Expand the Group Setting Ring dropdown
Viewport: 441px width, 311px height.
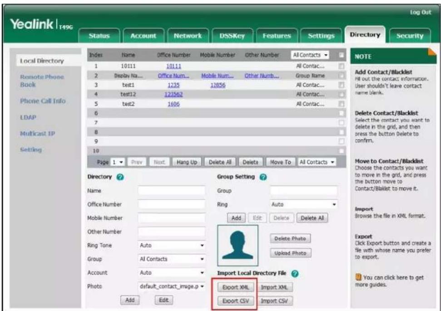(x=303, y=204)
